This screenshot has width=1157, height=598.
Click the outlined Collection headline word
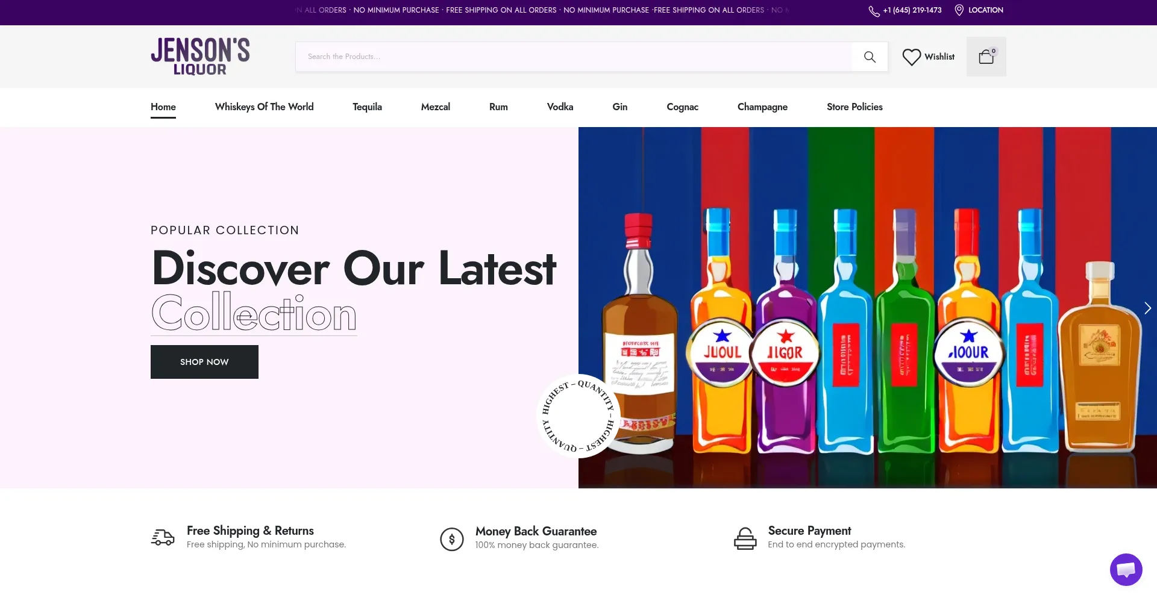pyautogui.click(x=254, y=313)
